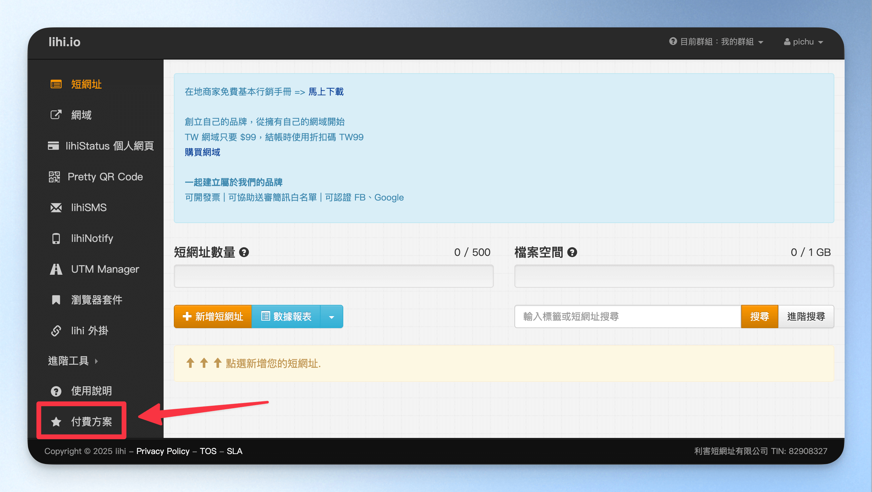Expand the 進階工具 sidebar section
Viewport: 872px width, 492px height.
point(73,361)
